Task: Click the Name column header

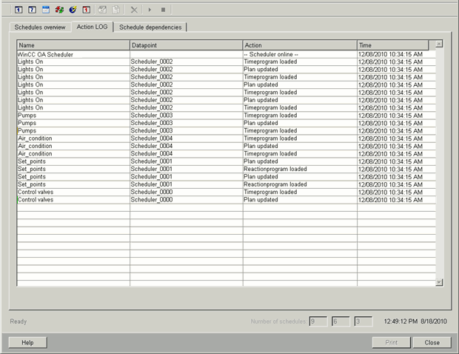Action: tap(73, 45)
